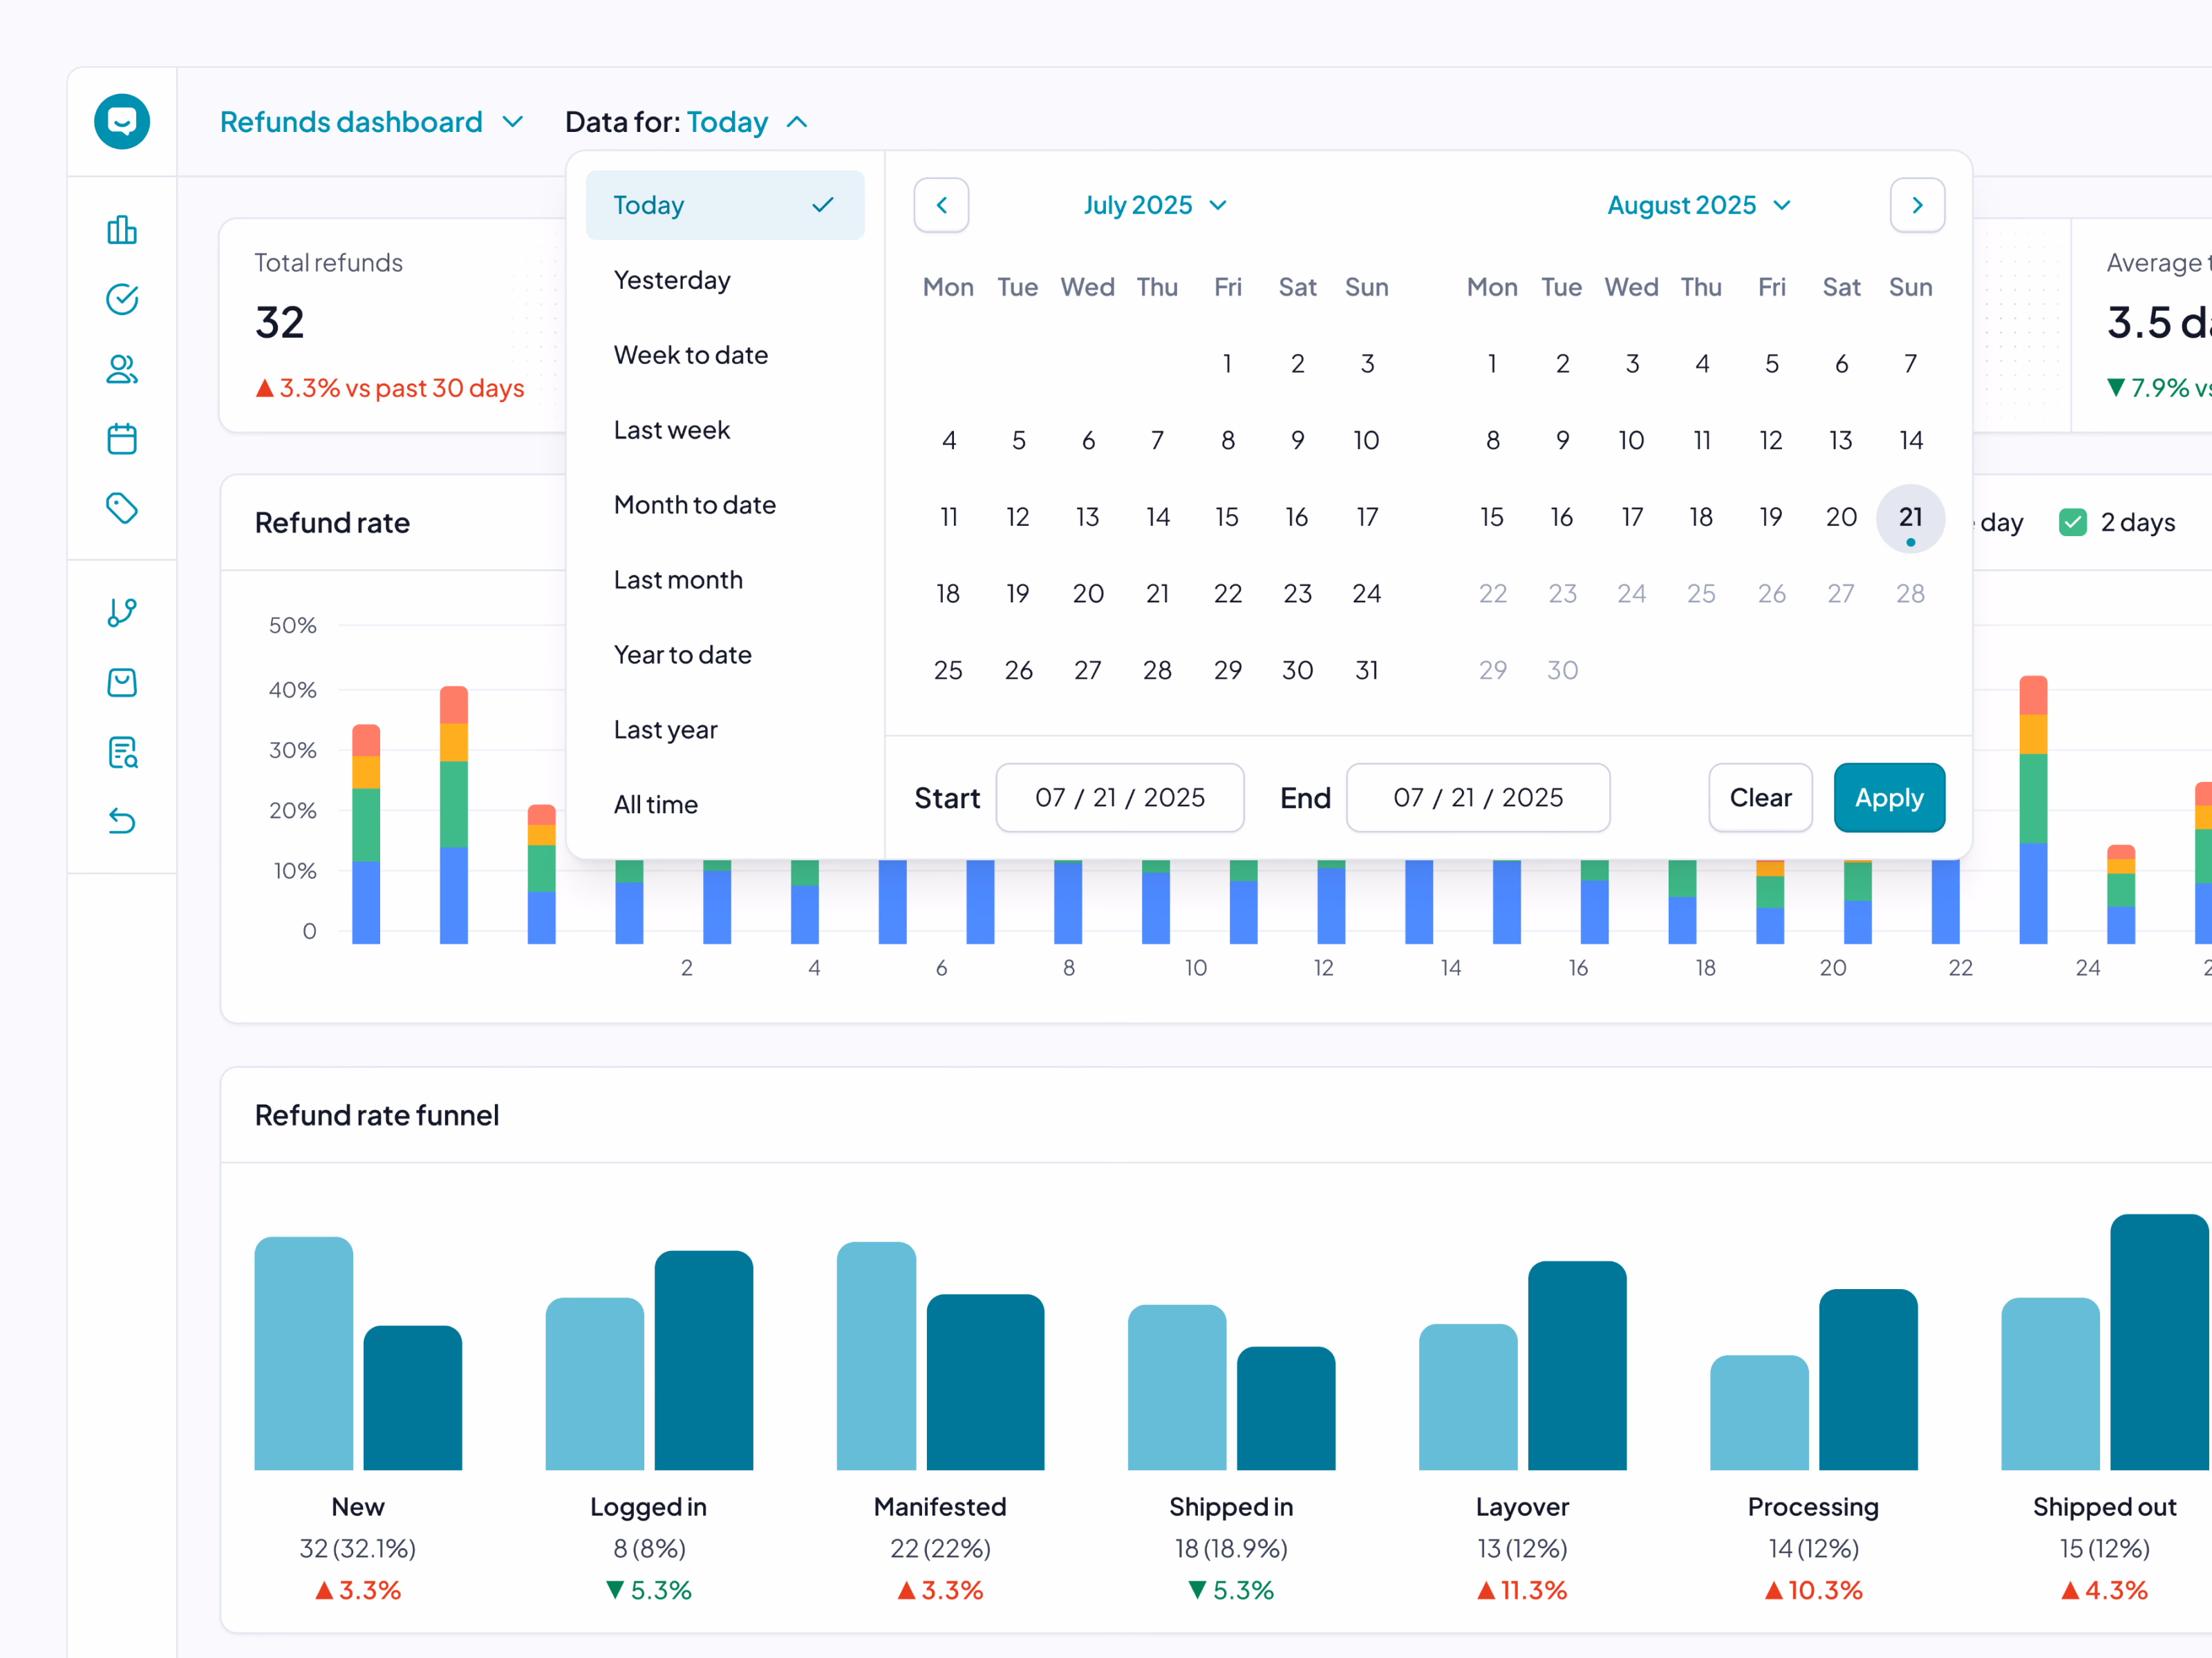Click the Apply button
The width and height of the screenshot is (2212, 1658).
coord(1889,797)
